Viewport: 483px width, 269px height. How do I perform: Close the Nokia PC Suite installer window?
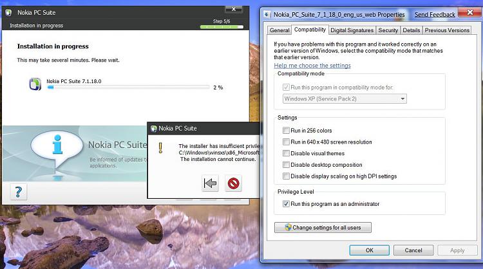tap(234, 9)
